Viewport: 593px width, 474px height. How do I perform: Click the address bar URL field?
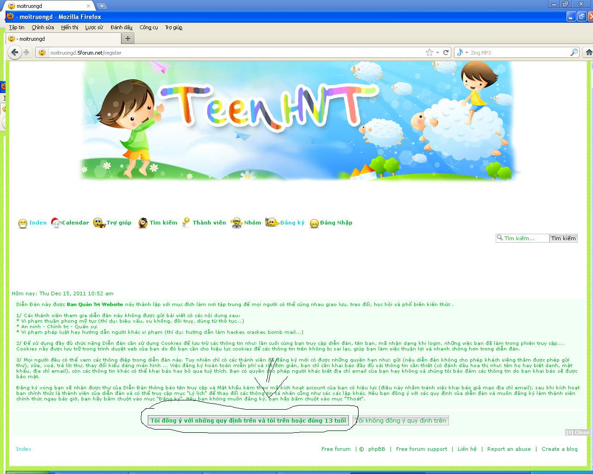(x=236, y=53)
